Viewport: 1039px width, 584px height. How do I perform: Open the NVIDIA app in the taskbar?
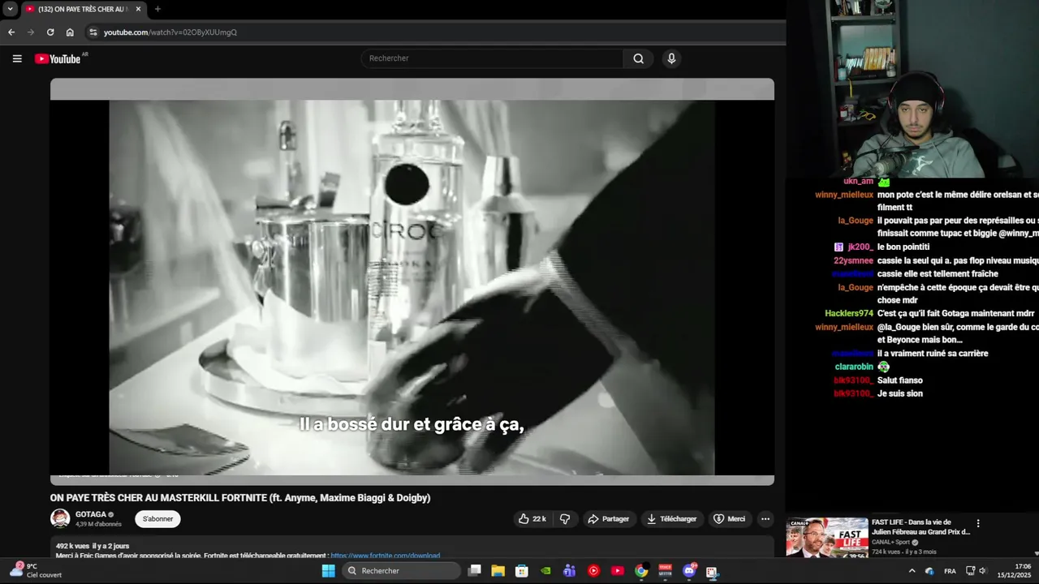546,571
